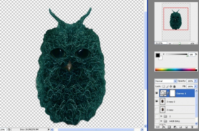Click the Navigator preview thumbnail

(176, 21)
